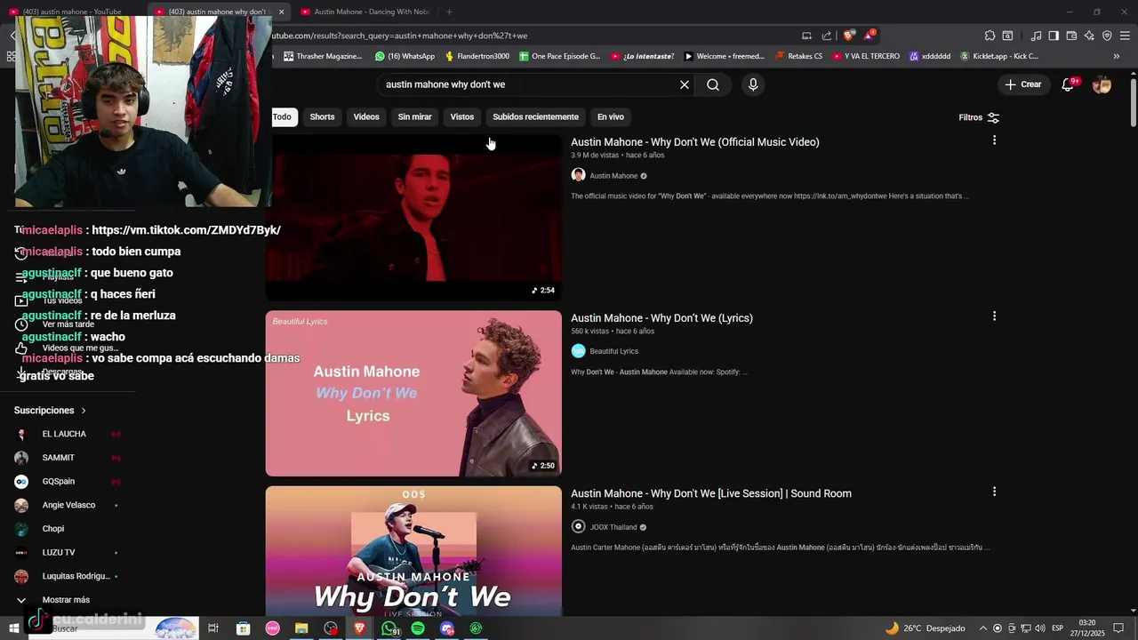Select the Videos filter chip

366,117
